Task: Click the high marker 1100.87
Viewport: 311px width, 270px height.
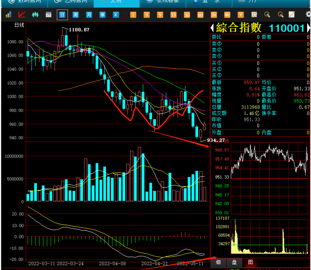Action: (x=79, y=30)
